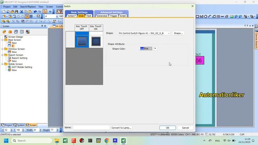Collapse the Window Screen tree node
This screenshot has height=145, width=258.
[2, 49]
